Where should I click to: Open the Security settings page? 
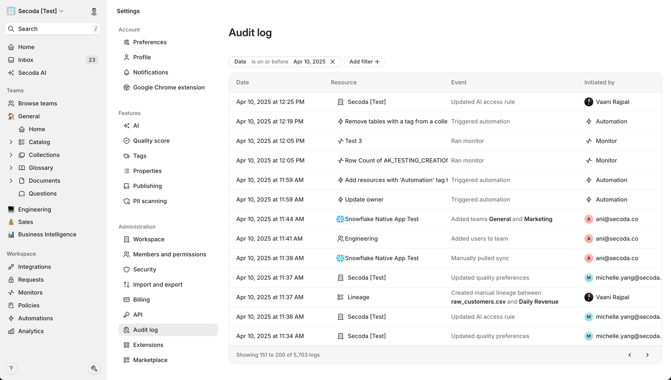point(144,269)
